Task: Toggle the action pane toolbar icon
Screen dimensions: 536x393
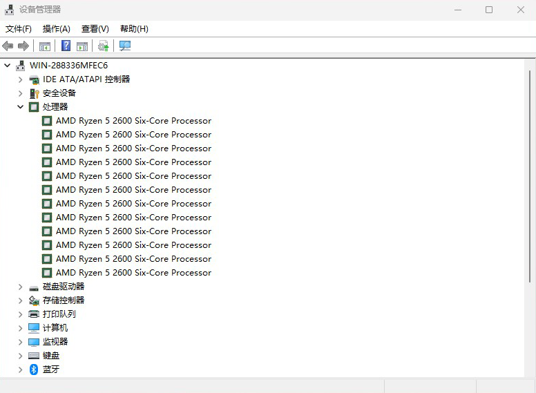Action: pyautogui.click(x=82, y=46)
